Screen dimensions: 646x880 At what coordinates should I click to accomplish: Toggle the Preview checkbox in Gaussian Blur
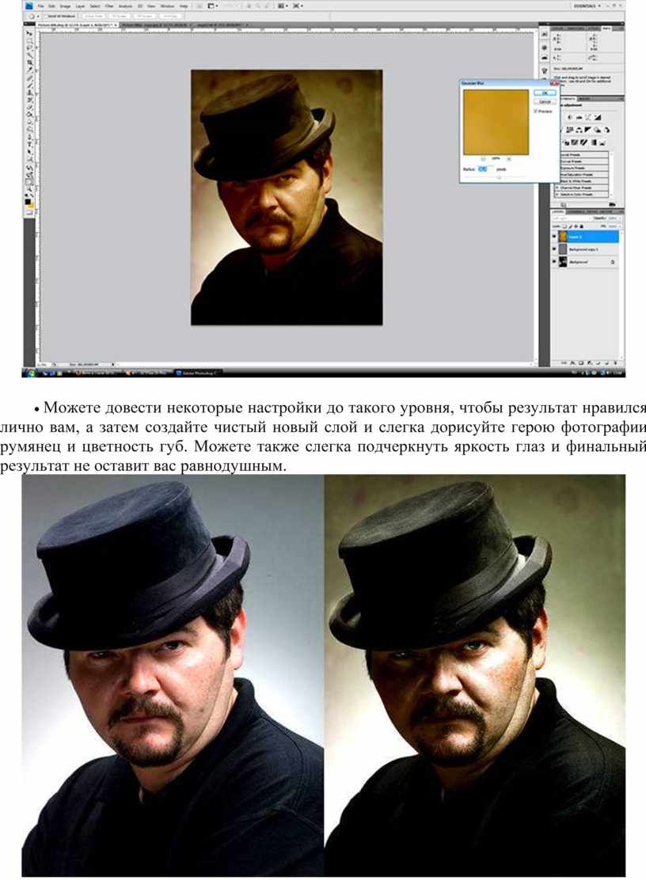[x=535, y=112]
